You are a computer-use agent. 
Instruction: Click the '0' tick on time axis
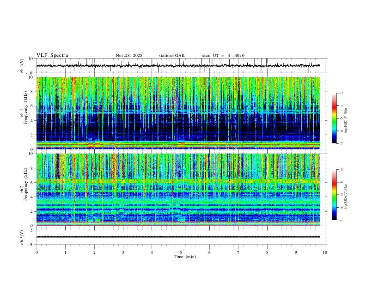pos(37,252)
